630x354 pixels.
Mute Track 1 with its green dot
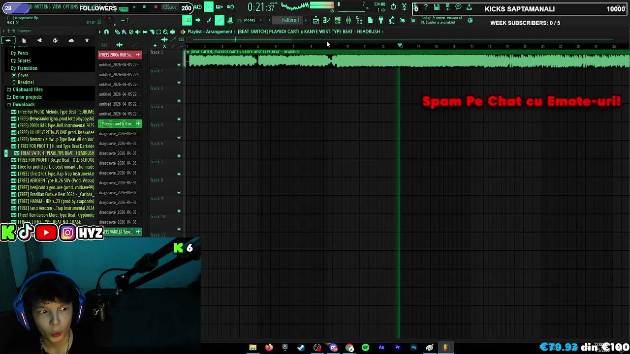tap(179, 64)
